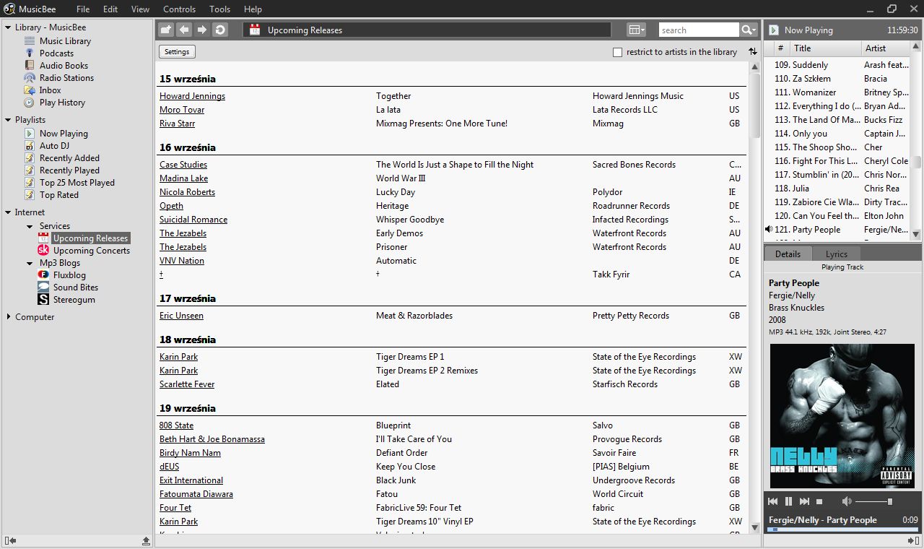
Task: Click the Settings button
Action: point(177,52)
